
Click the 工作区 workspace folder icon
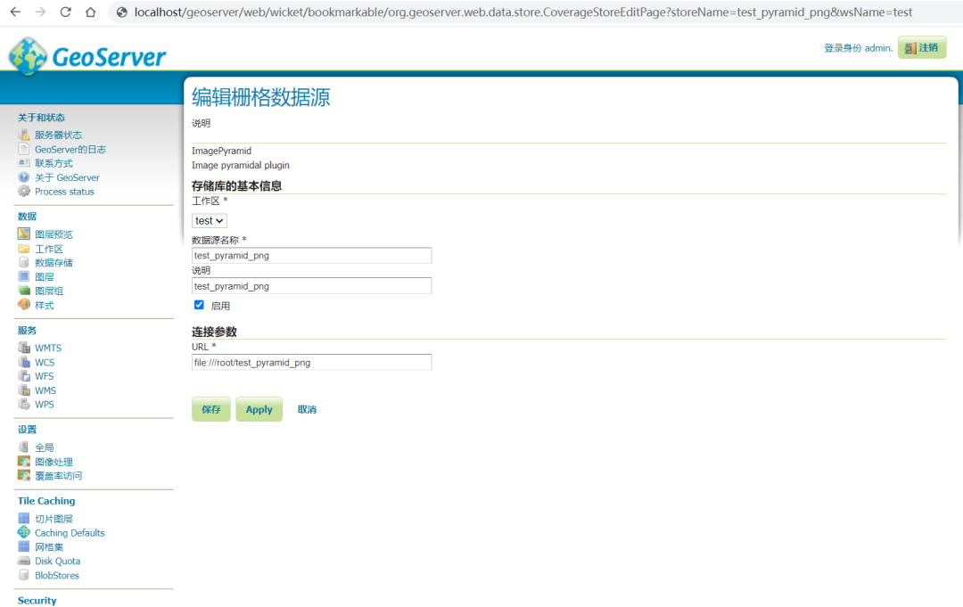[x=24, y=249]
